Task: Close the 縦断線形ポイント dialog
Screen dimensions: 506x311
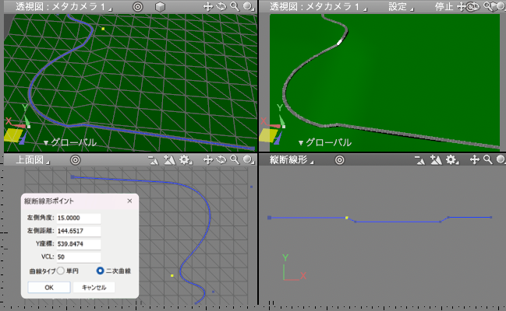Action: pyautogui.click(x=129, y=201)
